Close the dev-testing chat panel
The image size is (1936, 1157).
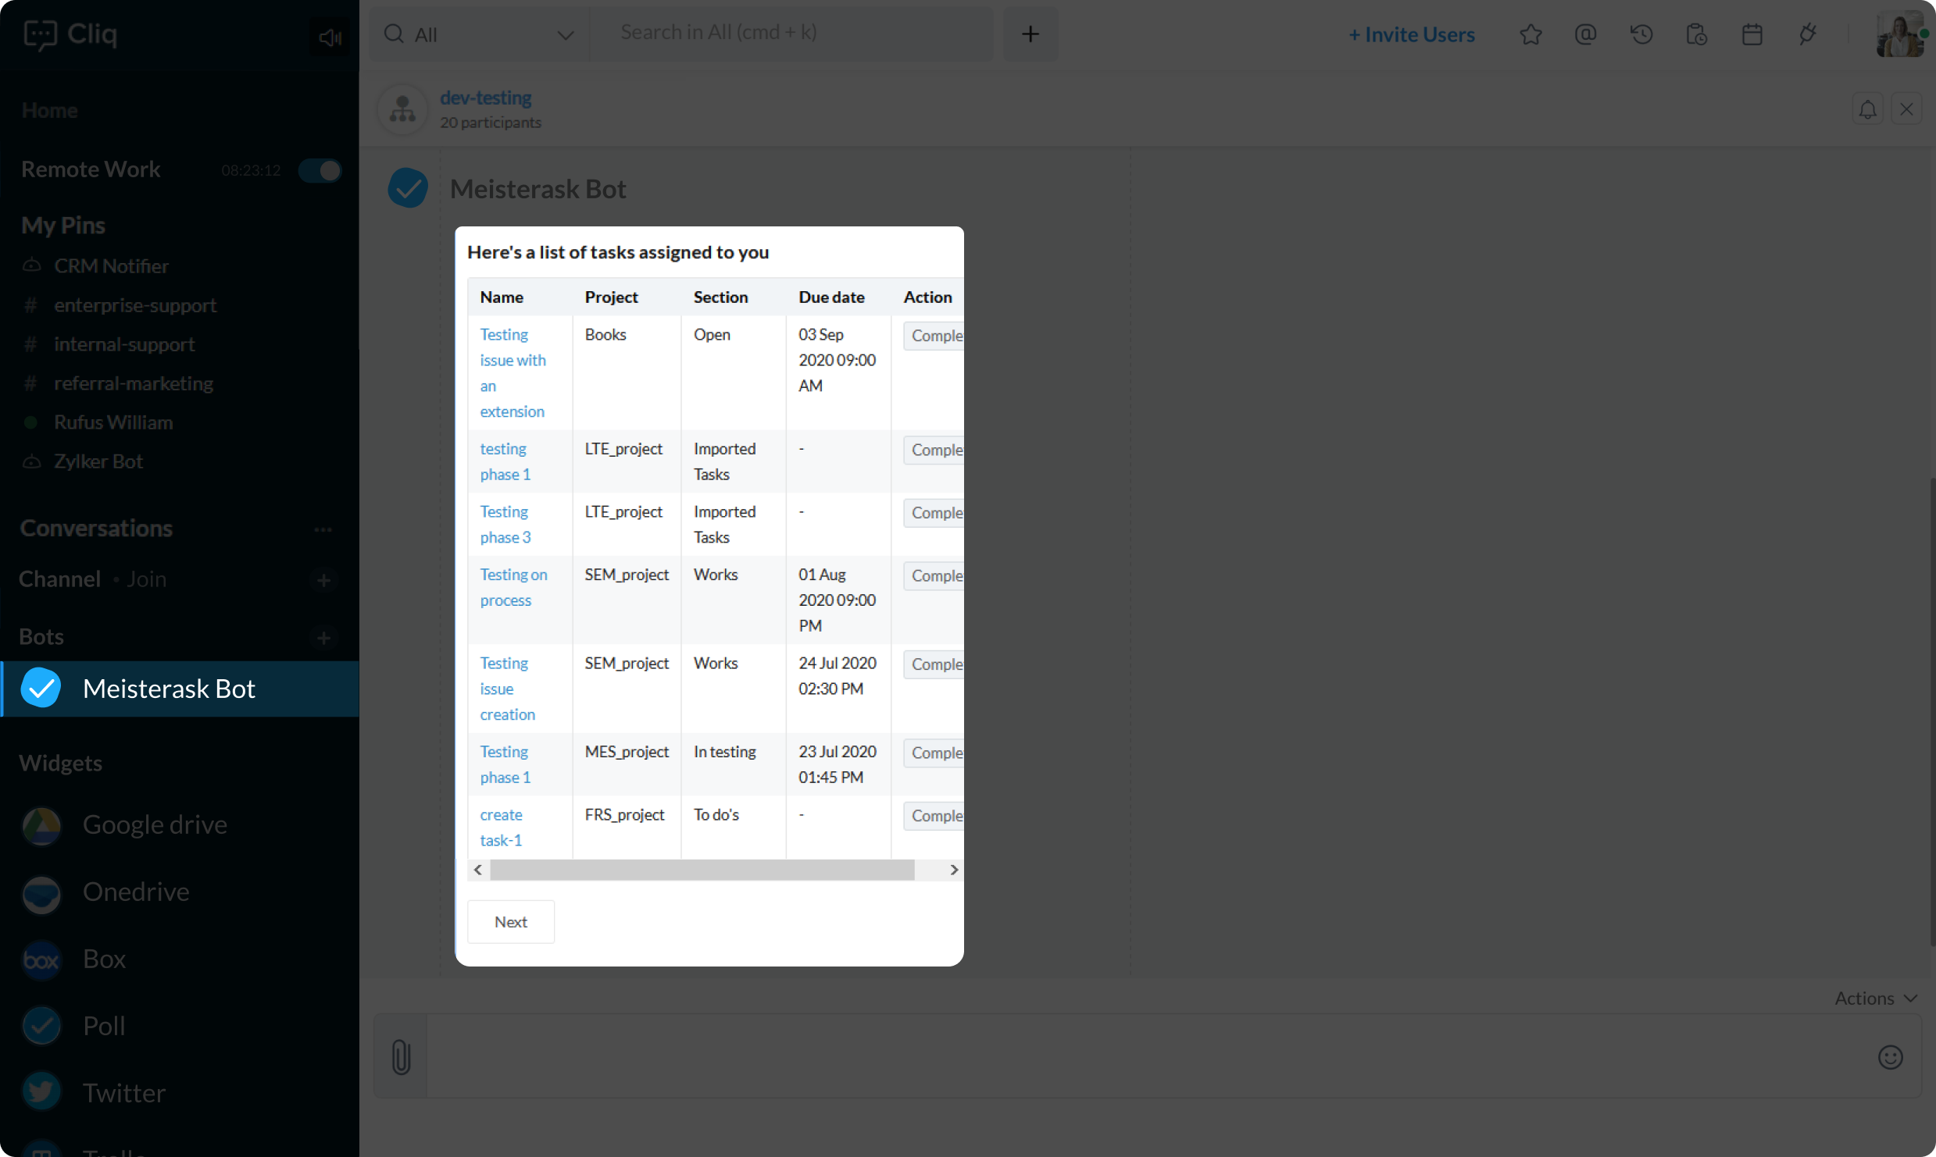[1906, 109]
